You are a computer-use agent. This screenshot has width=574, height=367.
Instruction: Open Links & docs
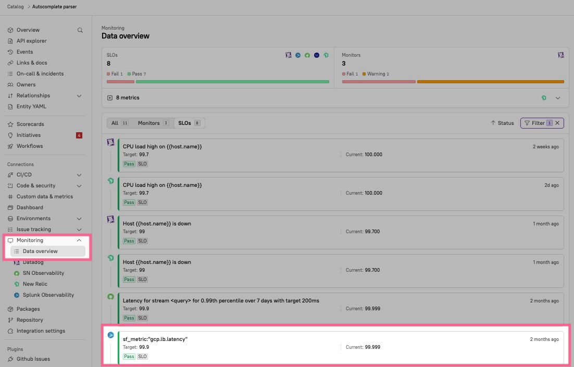(x=32, y=63)
